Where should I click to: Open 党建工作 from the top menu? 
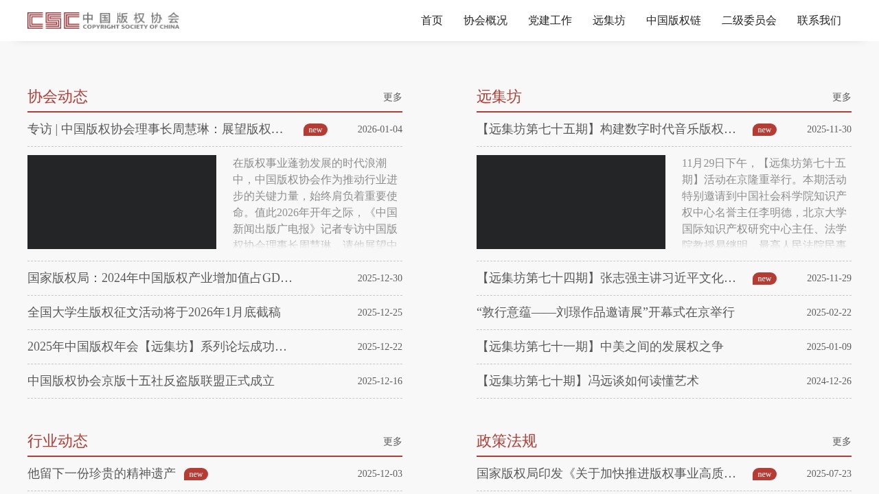(550, 21)
